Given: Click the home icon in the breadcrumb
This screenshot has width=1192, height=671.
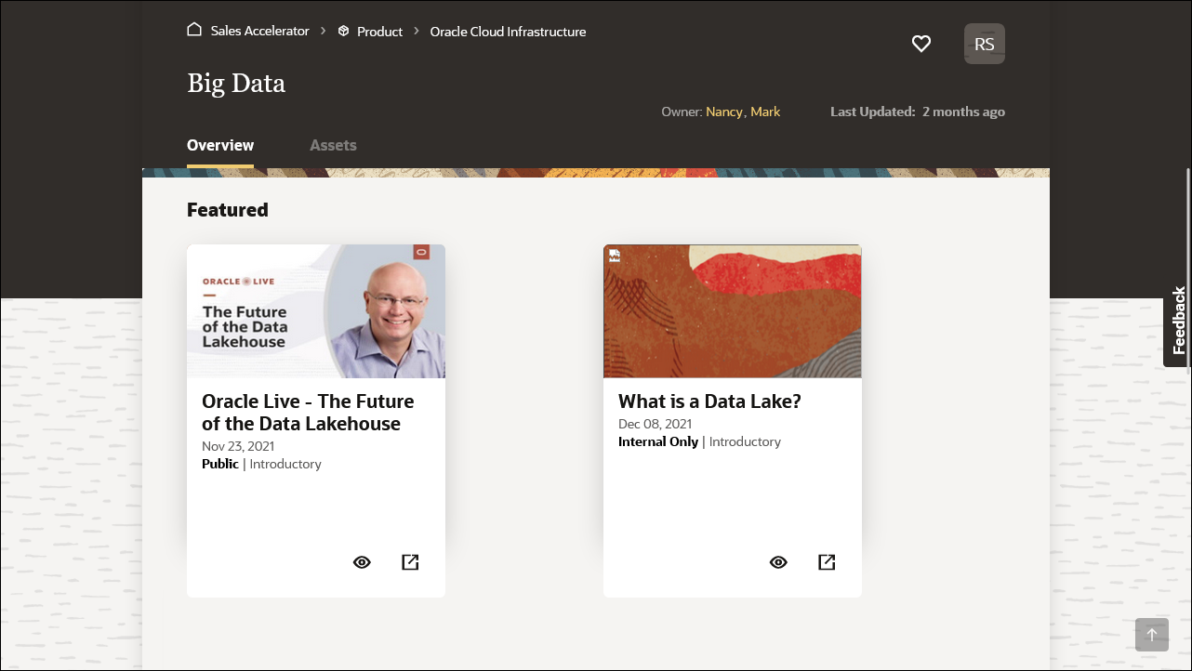Looking at the screenshot, I should point(194,29).
